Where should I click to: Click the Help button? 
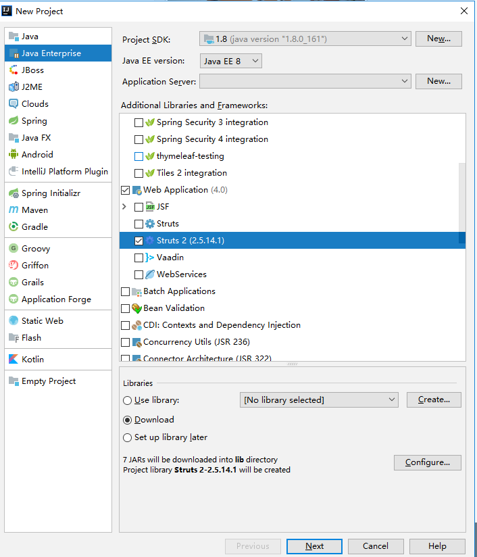pos(437,546)
